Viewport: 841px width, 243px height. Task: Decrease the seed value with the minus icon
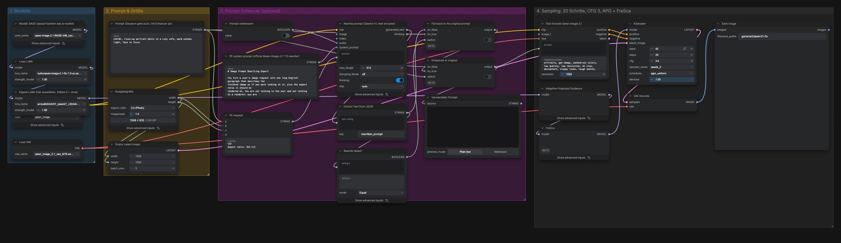pyautogui.click(x=652, y=49)
